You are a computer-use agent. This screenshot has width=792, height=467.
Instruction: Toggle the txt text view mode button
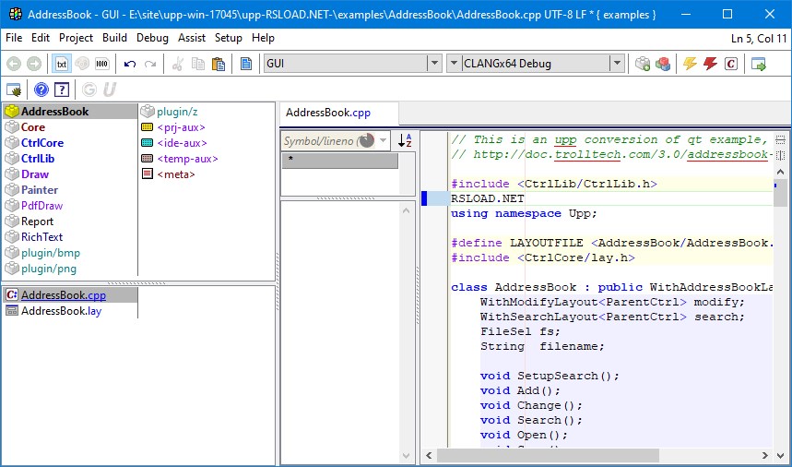[62, 64]
